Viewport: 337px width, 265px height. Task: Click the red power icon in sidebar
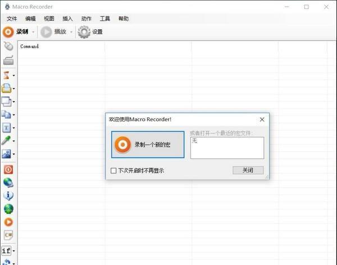pyautogui.click(x=8, y=170)
